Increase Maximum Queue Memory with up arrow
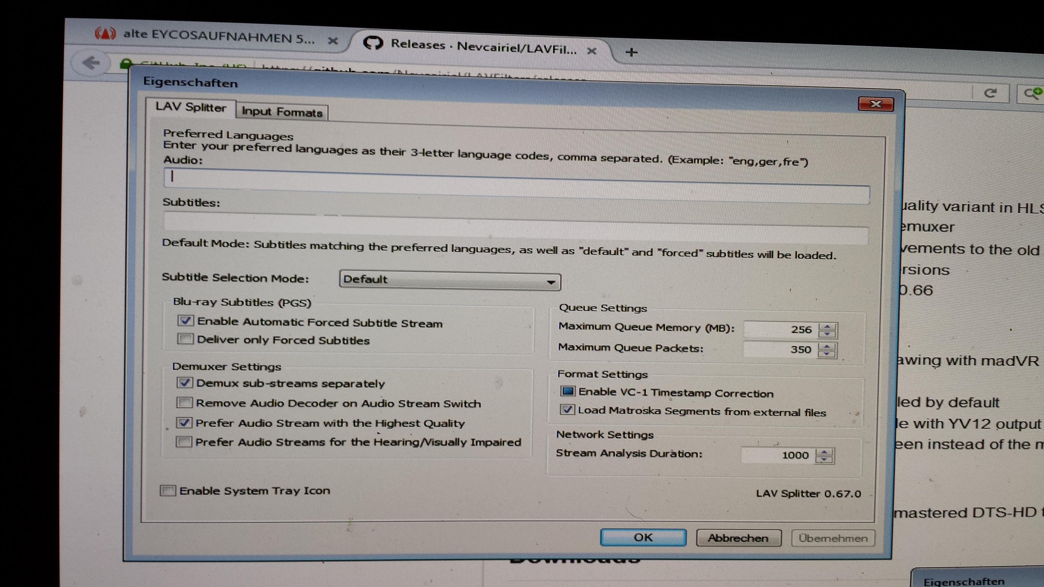Image resolution: width=1044 pixels, height=587 pixels. [x=827, y=327]
